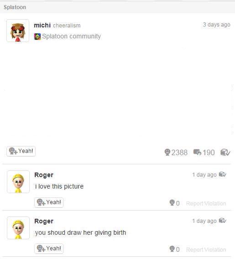Open michi's Mii avatar profile
The height and width of the screenshot is (259, 235).
[x=18, y=31]
